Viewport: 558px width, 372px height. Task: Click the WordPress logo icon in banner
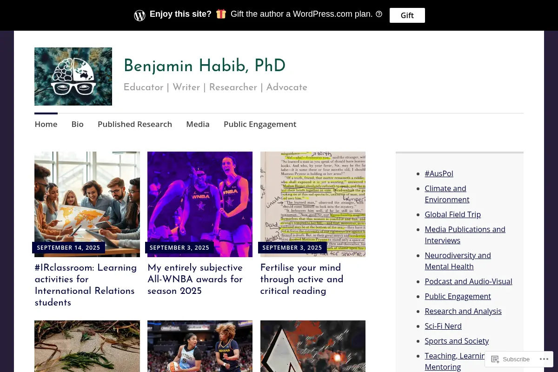point(139,15)
